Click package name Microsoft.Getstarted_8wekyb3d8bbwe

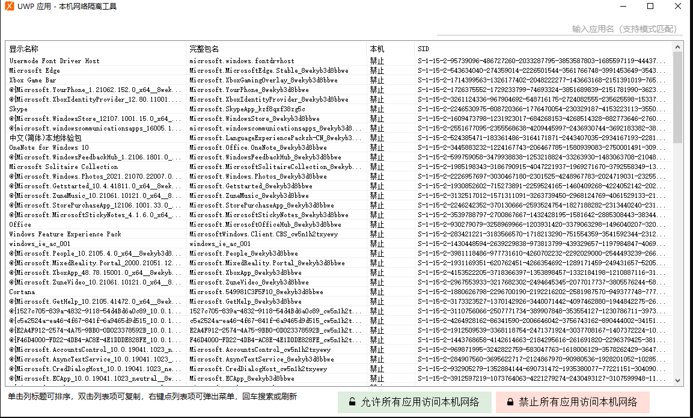251,186
